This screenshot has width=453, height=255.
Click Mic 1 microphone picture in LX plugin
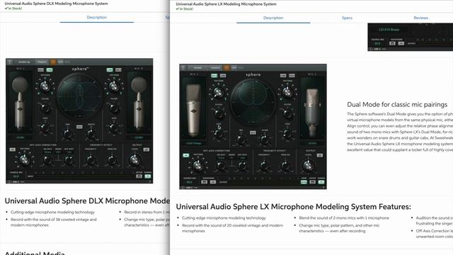coord(193,110)
